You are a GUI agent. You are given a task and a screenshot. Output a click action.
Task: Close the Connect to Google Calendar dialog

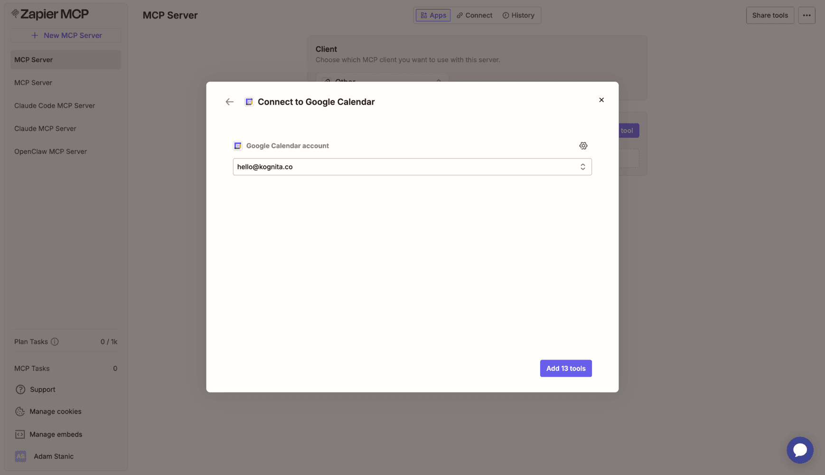601,100
